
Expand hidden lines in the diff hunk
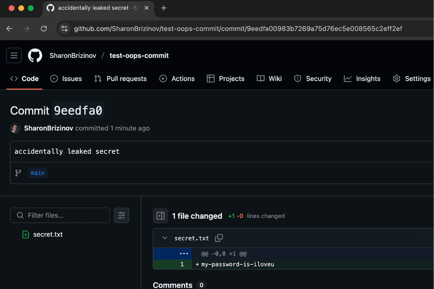(172, 254)
